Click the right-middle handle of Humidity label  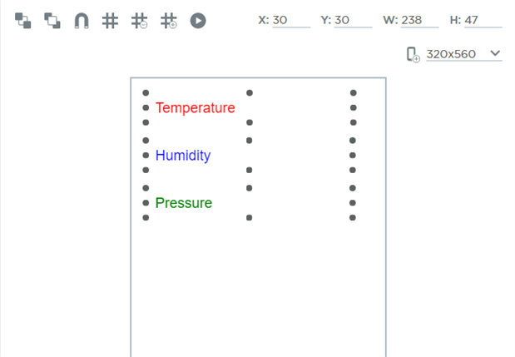point(353,156)
